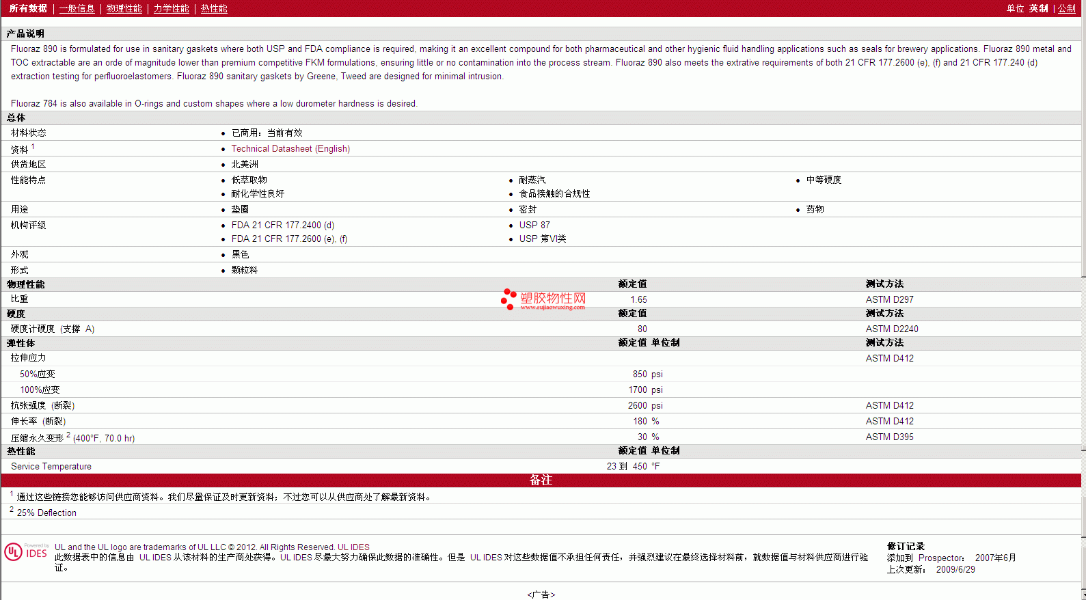This screenshot has height=600, width=1086.
Task: Click the 颗粒料 form value
Action: click(x=245, y=270)
